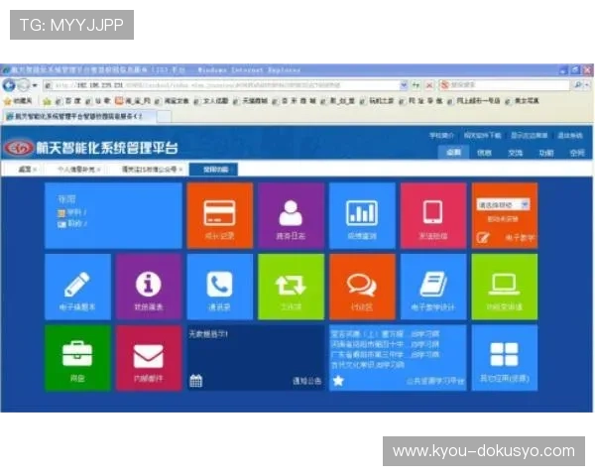Switch to the active dark blue page tab
The width and height of the screenshot is (595, 476).
pyautogui.click(x=213, y=170)
